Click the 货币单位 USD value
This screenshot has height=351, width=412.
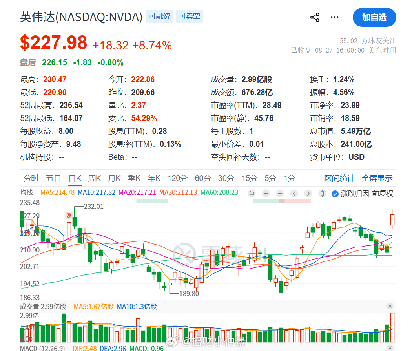pos(356,157)
